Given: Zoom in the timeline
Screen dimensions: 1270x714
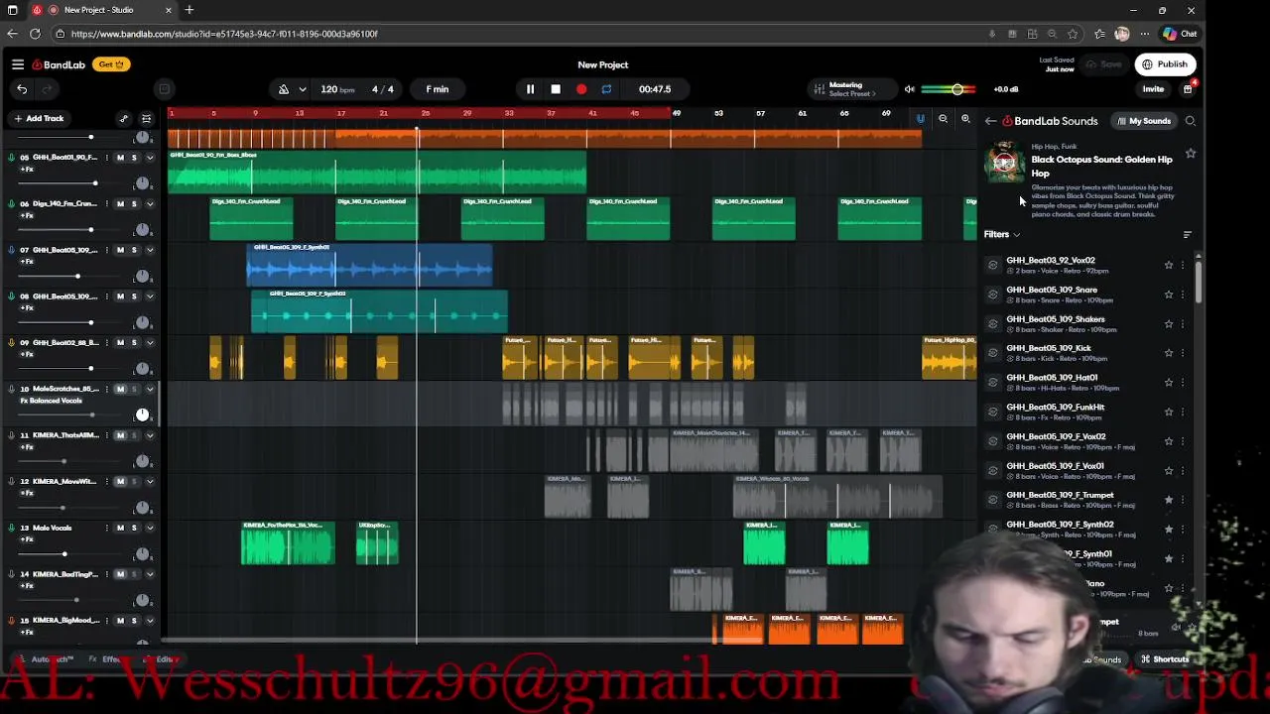Looking at the screenshot, I should (x=965, y=119).
